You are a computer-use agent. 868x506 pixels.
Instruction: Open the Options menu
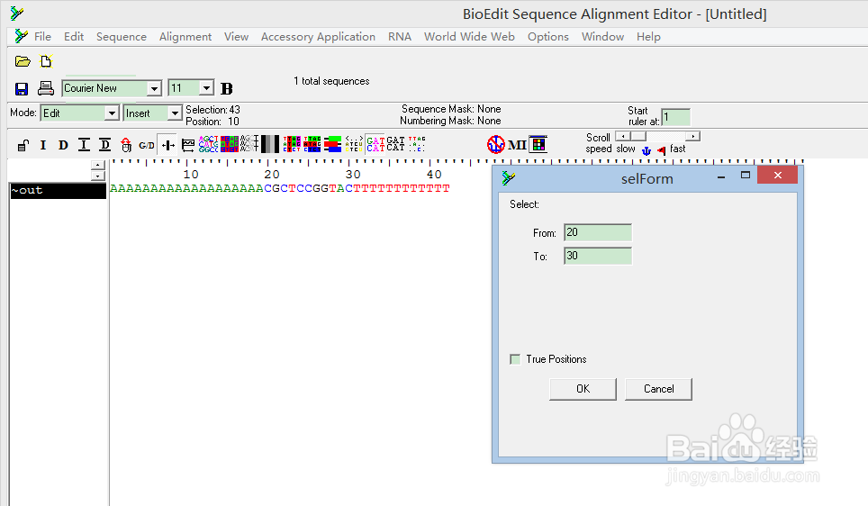pos(548,37)
